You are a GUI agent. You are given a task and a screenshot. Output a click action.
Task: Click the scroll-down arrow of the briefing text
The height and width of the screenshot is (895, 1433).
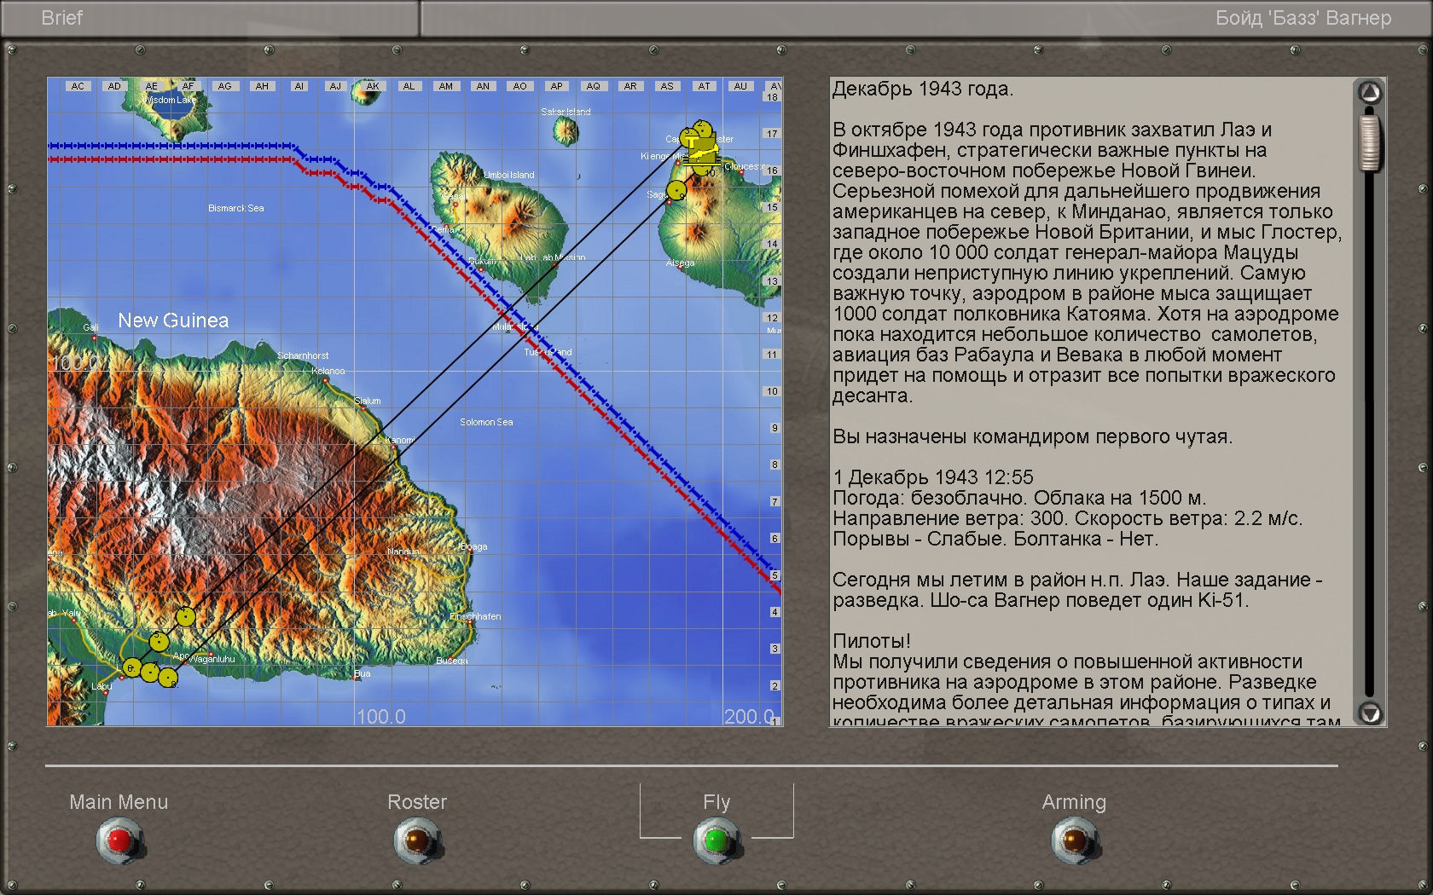click(x=1370, y=713)
